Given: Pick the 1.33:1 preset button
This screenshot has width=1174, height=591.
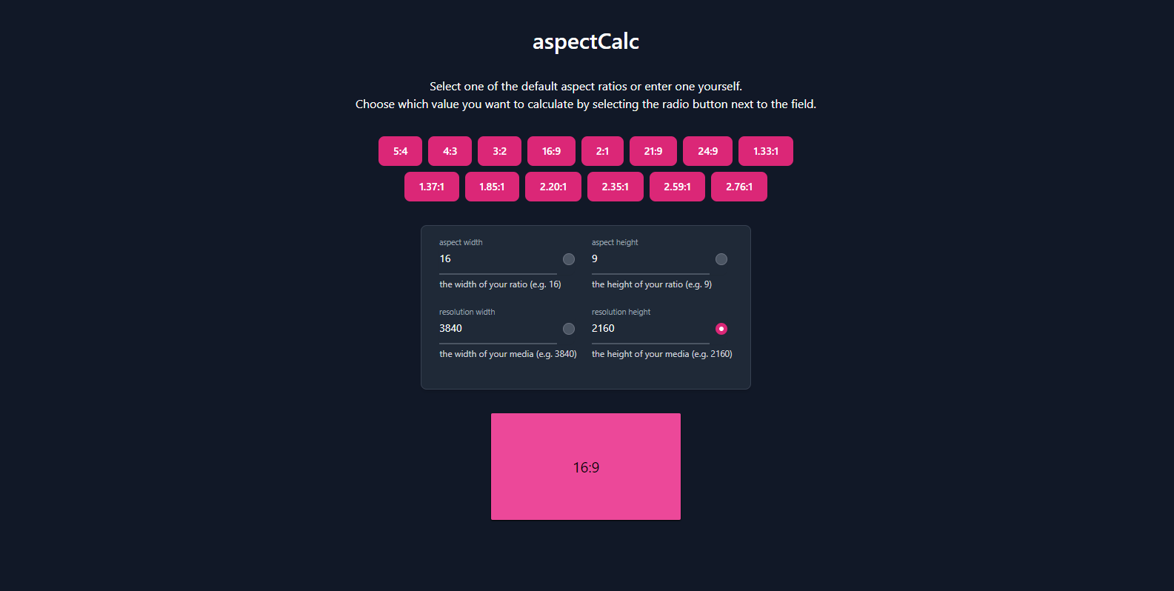Looking at the screenshot, I should [x=765, y=151].
